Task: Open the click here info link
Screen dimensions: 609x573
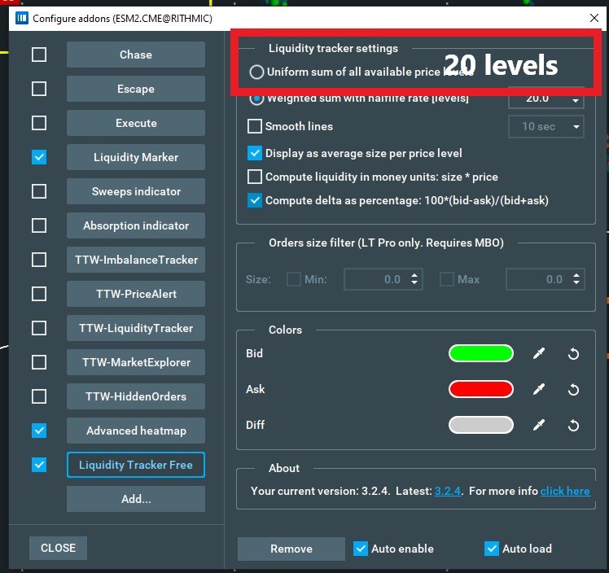Action: tap(564, 491)
